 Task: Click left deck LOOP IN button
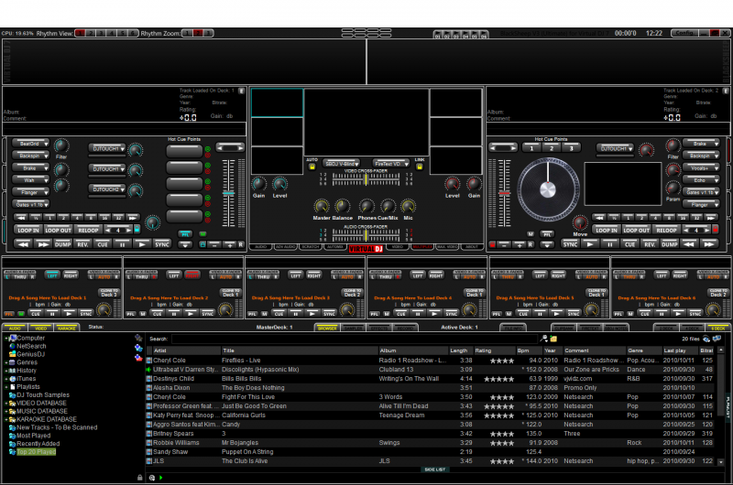(x=28, y=230)
